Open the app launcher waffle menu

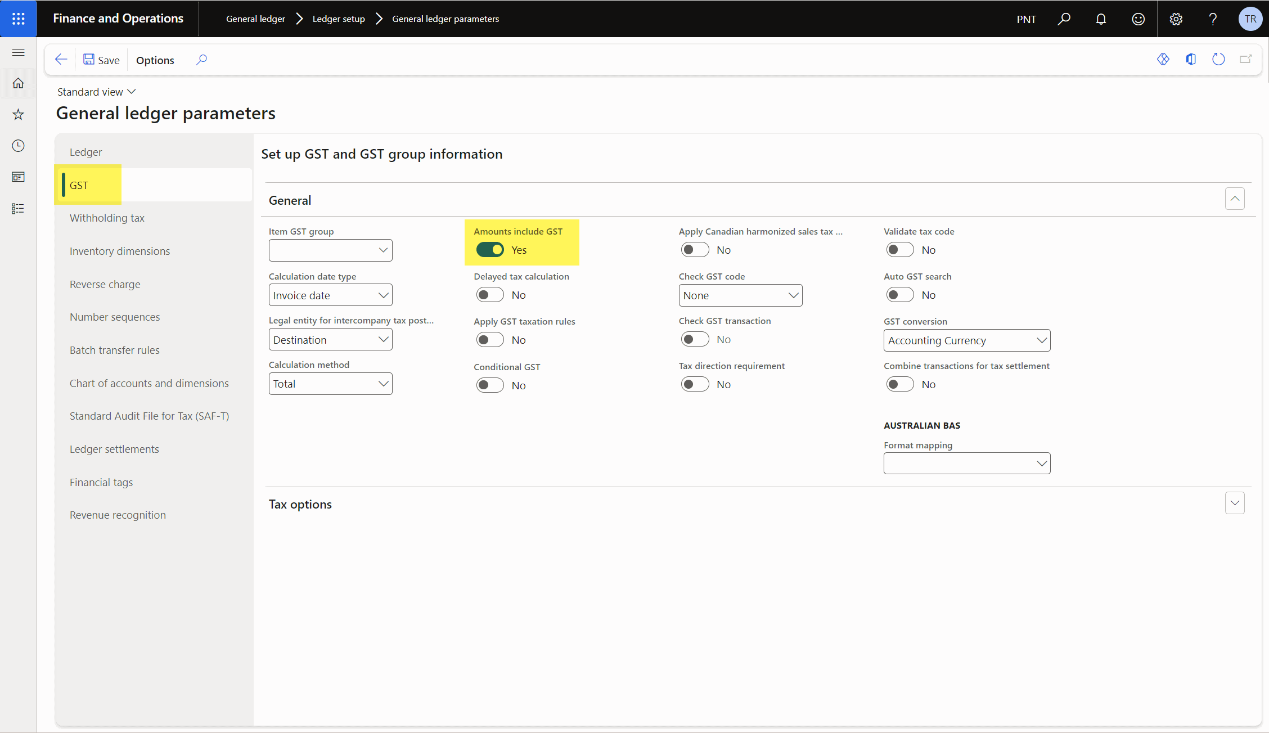pos(19,19)
